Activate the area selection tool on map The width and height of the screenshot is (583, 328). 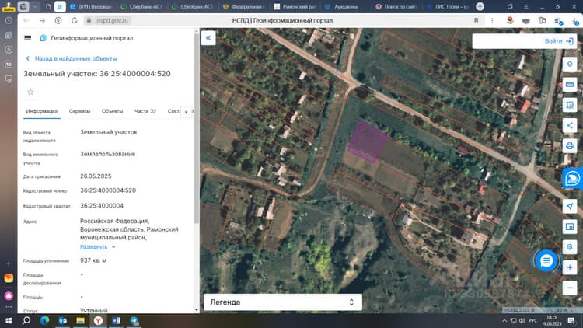pos(570,105)
